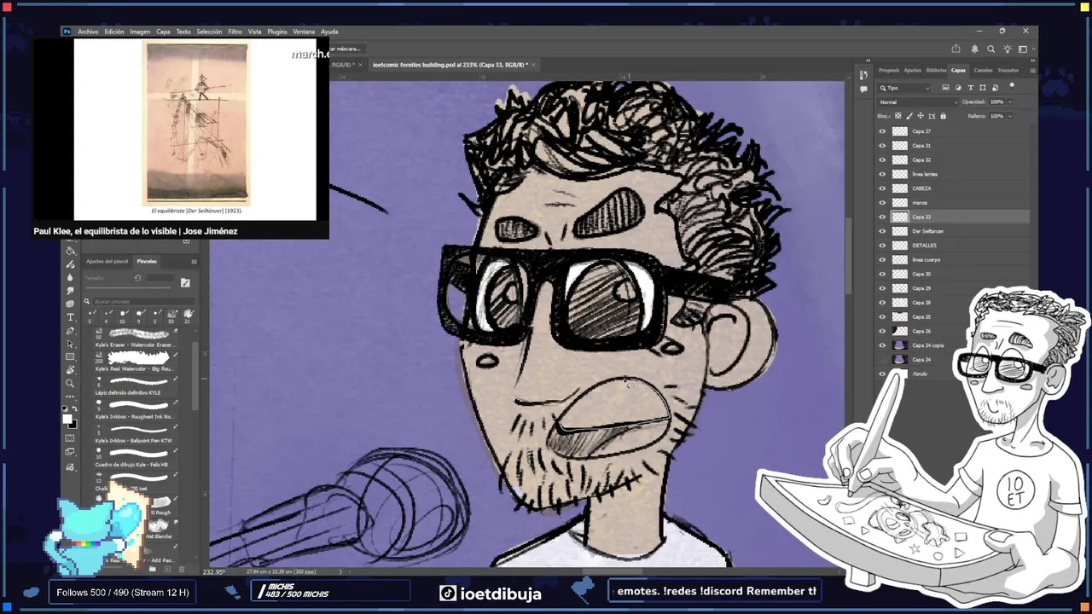The image size is (1092, 614).
Task: Lock transparent pixels icon
Action: 897,116
